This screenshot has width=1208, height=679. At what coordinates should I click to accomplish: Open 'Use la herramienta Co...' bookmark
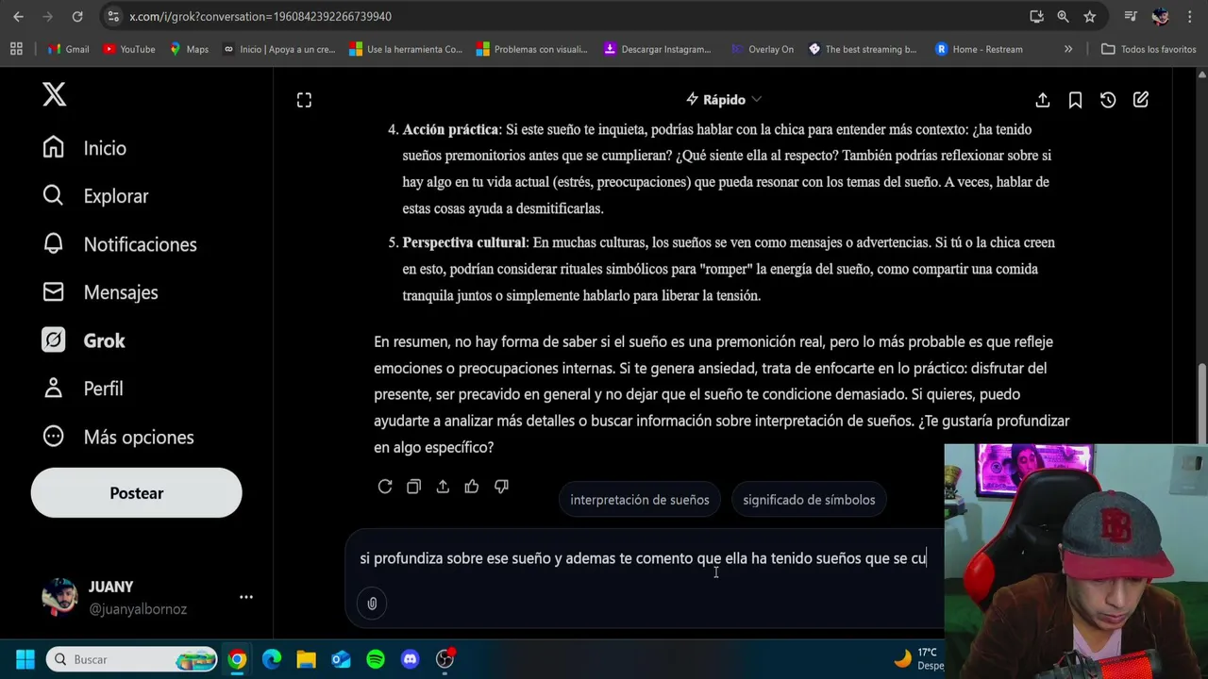(x=406, y=49)
